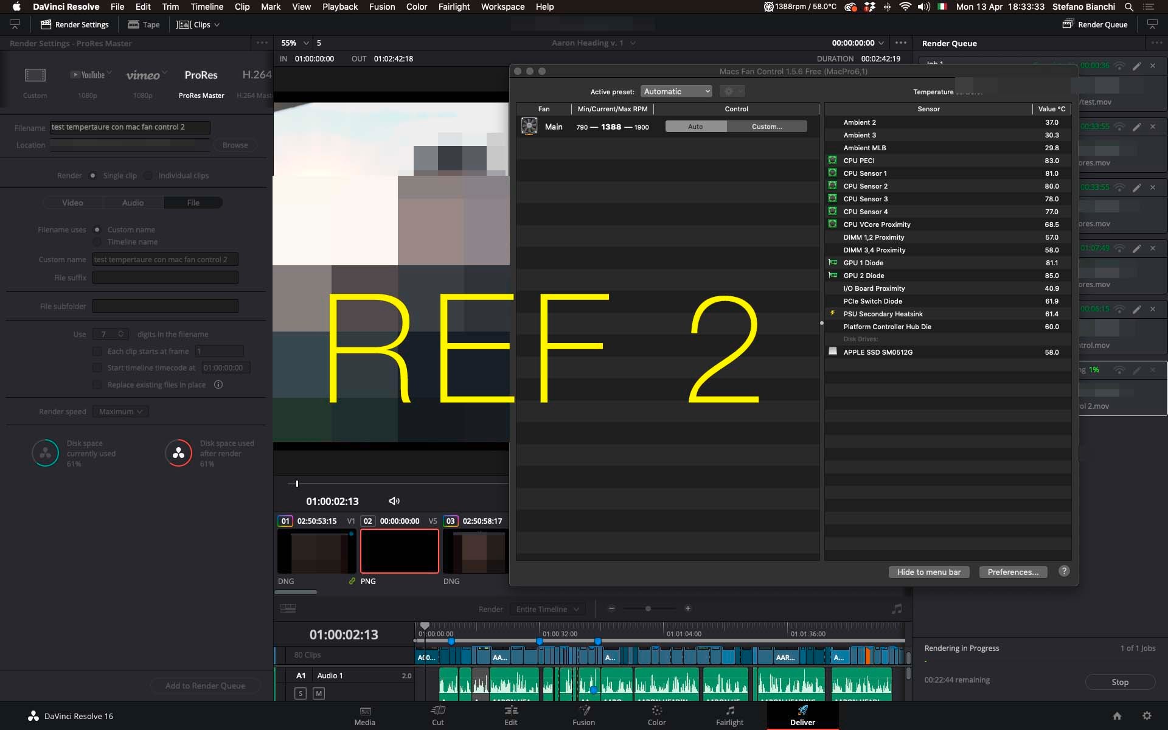Switch to the Audio settings tab

tap(133, 203)
